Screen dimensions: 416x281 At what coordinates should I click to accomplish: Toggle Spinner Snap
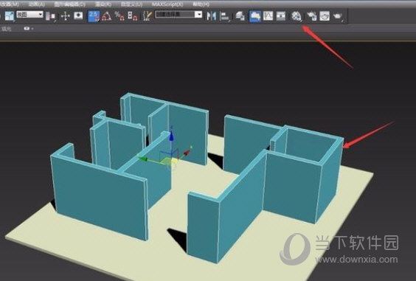click(132, 16)
